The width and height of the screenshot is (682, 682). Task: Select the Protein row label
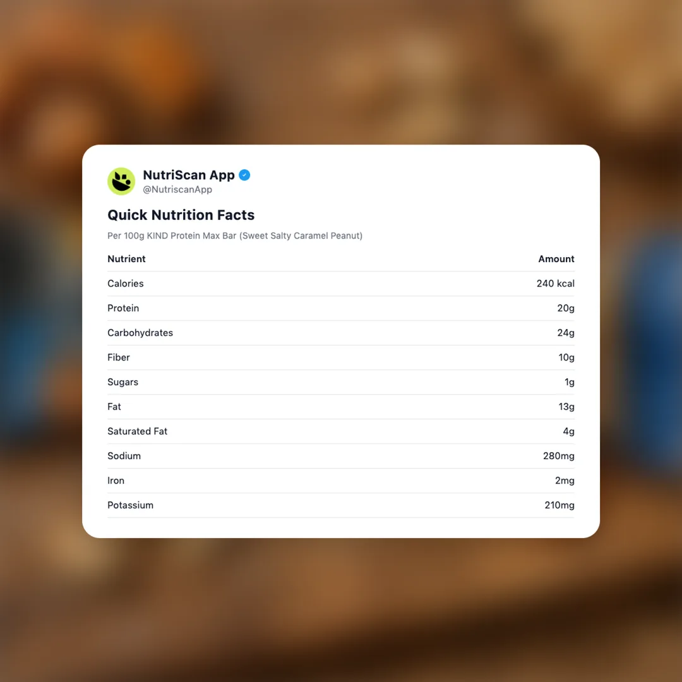tap(123, 308)
